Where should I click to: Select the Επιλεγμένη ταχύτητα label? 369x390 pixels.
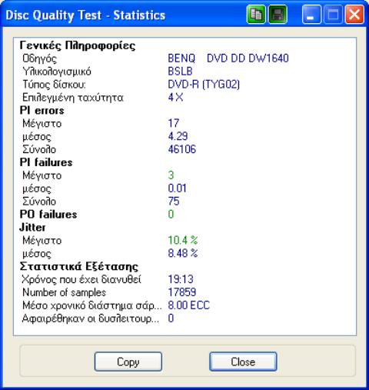73,98
